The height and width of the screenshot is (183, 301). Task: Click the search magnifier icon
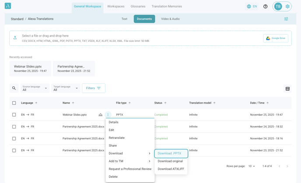(x=14, y=88)
